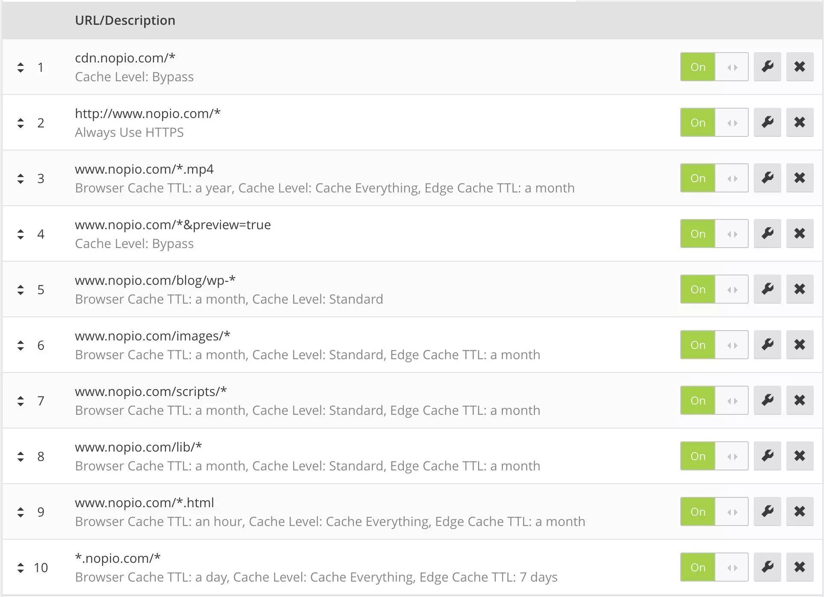Remove the www.nopio.com/lib/* rule
Viewport: 824px width, 597px height.
(x=800, y=456)
